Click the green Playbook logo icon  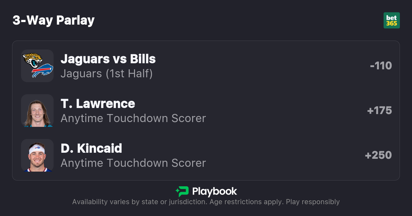[x=182, y=191]
